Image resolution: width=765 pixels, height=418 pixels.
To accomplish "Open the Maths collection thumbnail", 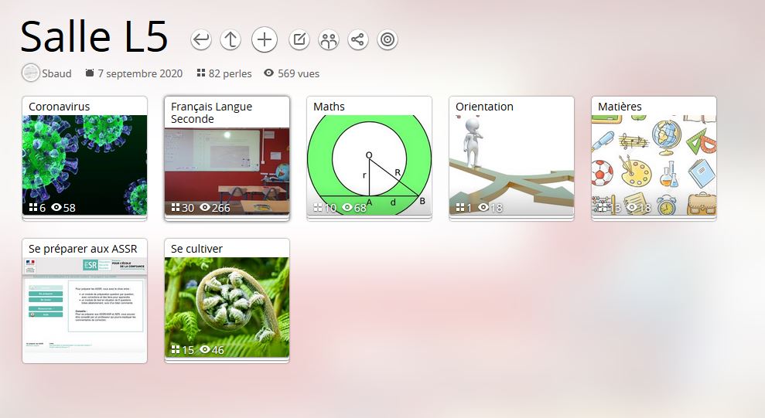I will [x=369, y=165].
